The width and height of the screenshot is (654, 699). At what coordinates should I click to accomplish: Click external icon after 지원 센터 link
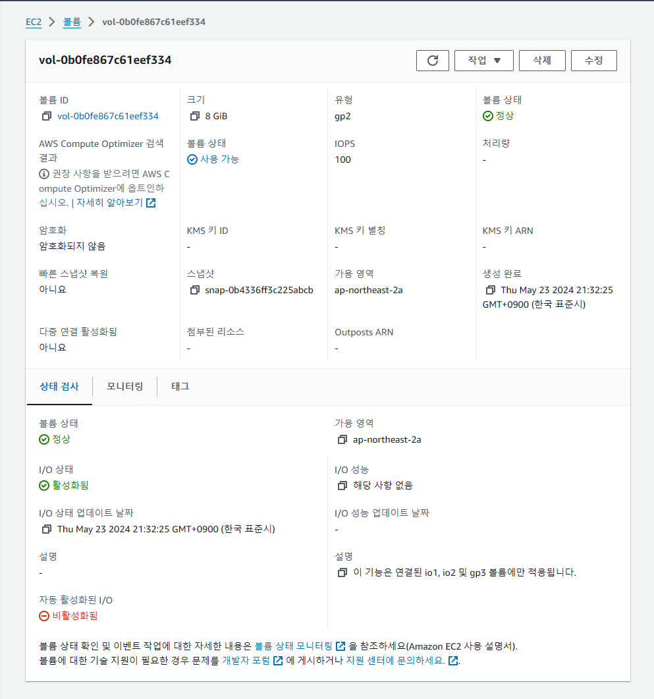click(x=453, y=661)
